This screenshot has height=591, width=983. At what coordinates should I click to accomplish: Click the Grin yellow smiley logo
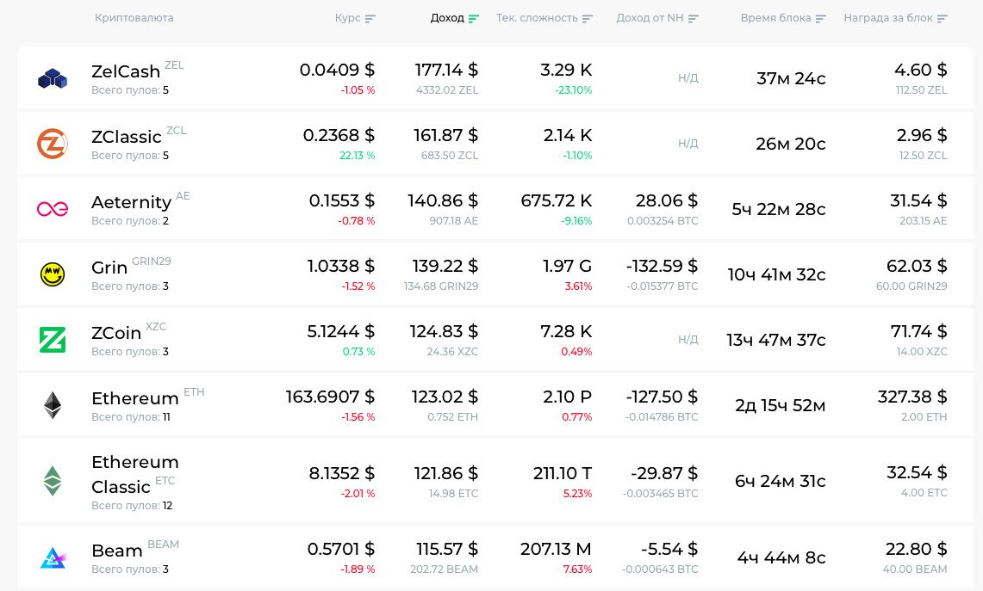(53, 274)
